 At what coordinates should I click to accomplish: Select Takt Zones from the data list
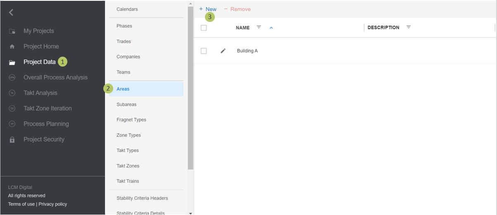(128, 166)
